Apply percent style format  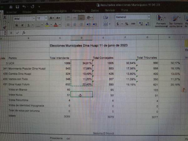127,24
